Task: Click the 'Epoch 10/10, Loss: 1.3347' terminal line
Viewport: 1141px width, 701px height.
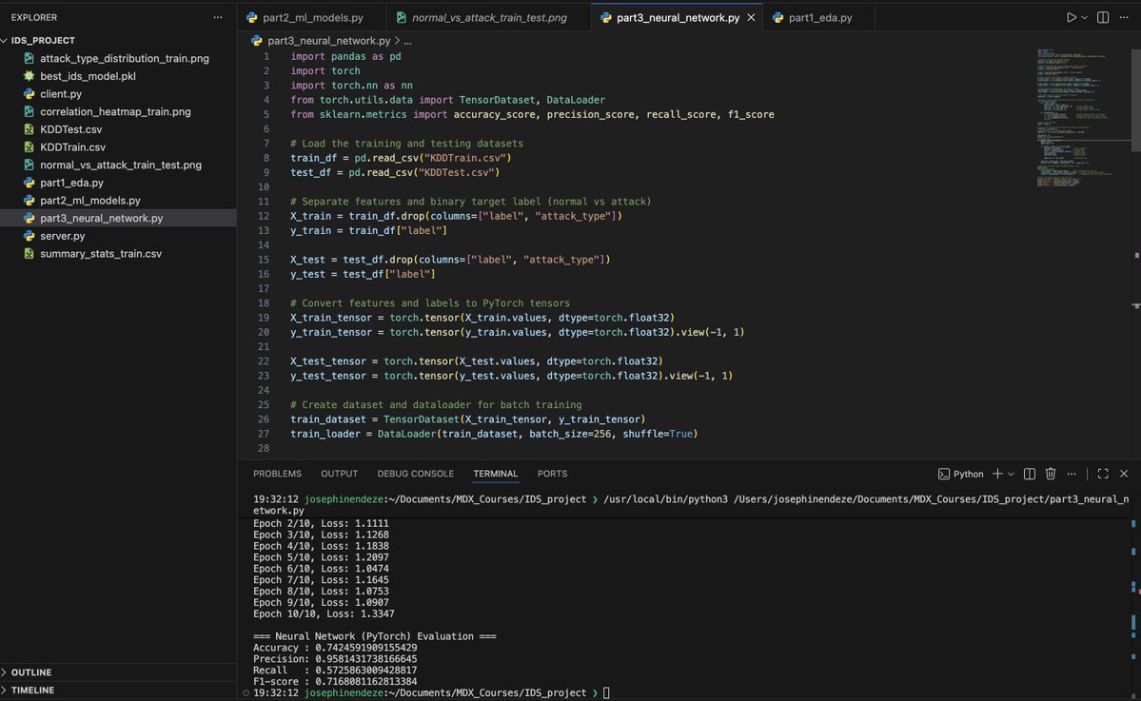Action: coord(324,613)
